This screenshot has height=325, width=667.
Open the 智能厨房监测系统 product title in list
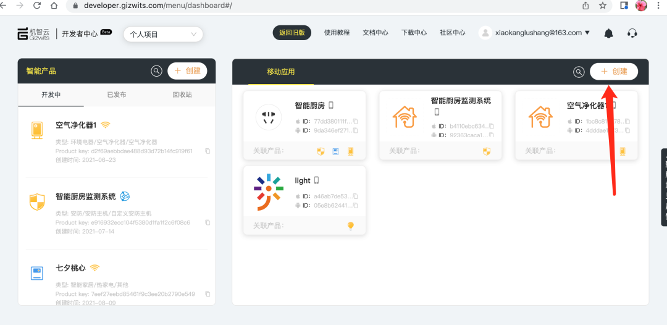85,196
